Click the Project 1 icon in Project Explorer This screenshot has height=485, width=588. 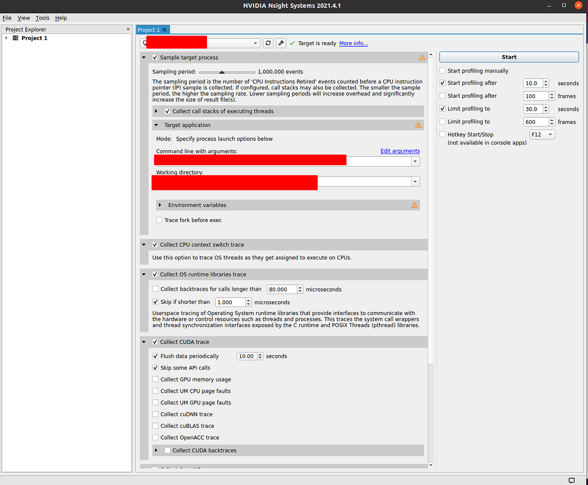(x=15, y=38)
